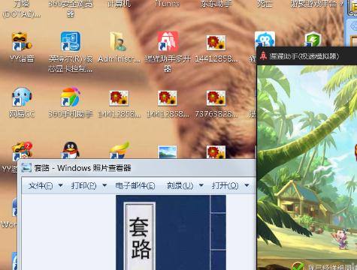357x270 pixels.
Task: Click the Windows 照片查看器 title bar icon
Action: pyautogui.click(x=26, y=168)
